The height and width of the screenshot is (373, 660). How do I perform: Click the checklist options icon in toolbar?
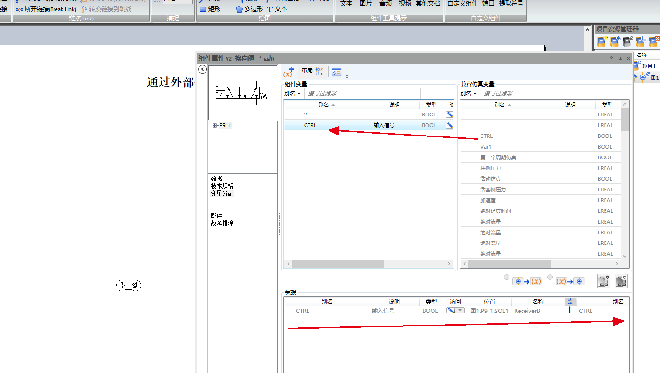click(336, 72)
